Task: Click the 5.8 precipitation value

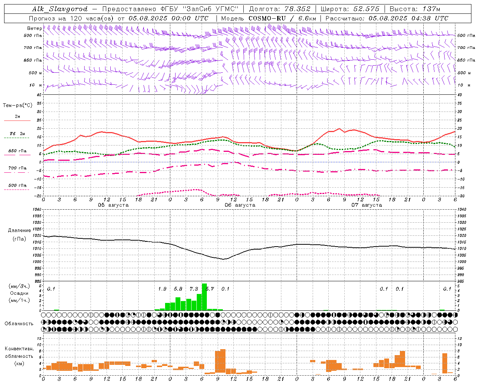Action: 178,289
